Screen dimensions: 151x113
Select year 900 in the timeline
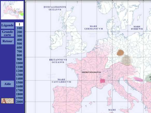(x=19, y=59)
